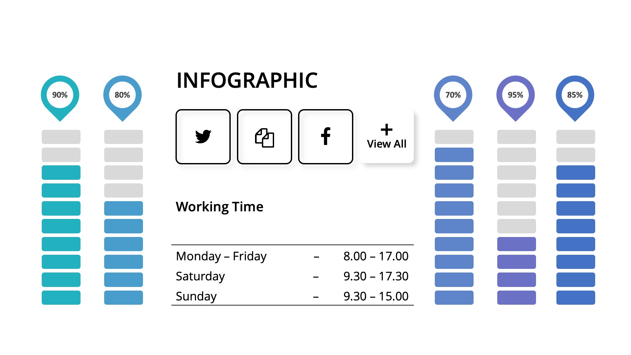The height and width of the screenshot is (355, 631).
Task: Click the 9.30 – 15.00 hours text
Action: pyautogui.click(x=376, y=296)
